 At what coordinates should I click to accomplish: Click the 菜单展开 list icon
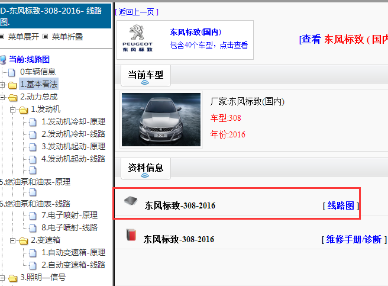[2, 37]
